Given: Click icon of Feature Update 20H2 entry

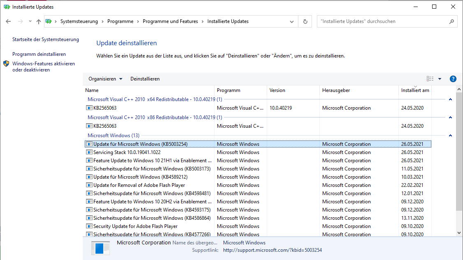Looking at the screenshot, I should tap(89, 202).
